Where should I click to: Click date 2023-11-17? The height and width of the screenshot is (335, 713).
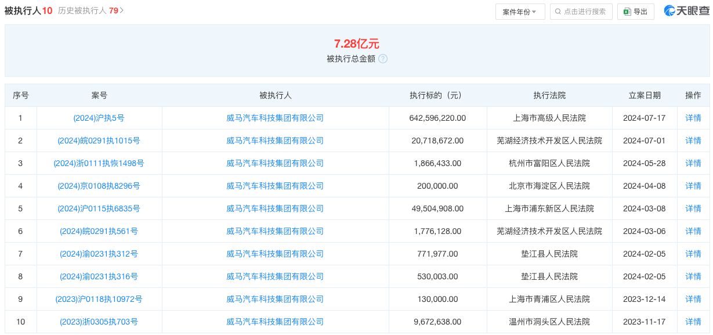645,322
